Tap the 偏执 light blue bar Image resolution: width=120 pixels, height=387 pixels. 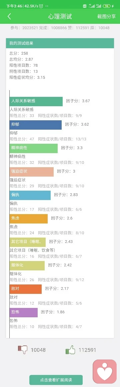(x=30, y=195)
